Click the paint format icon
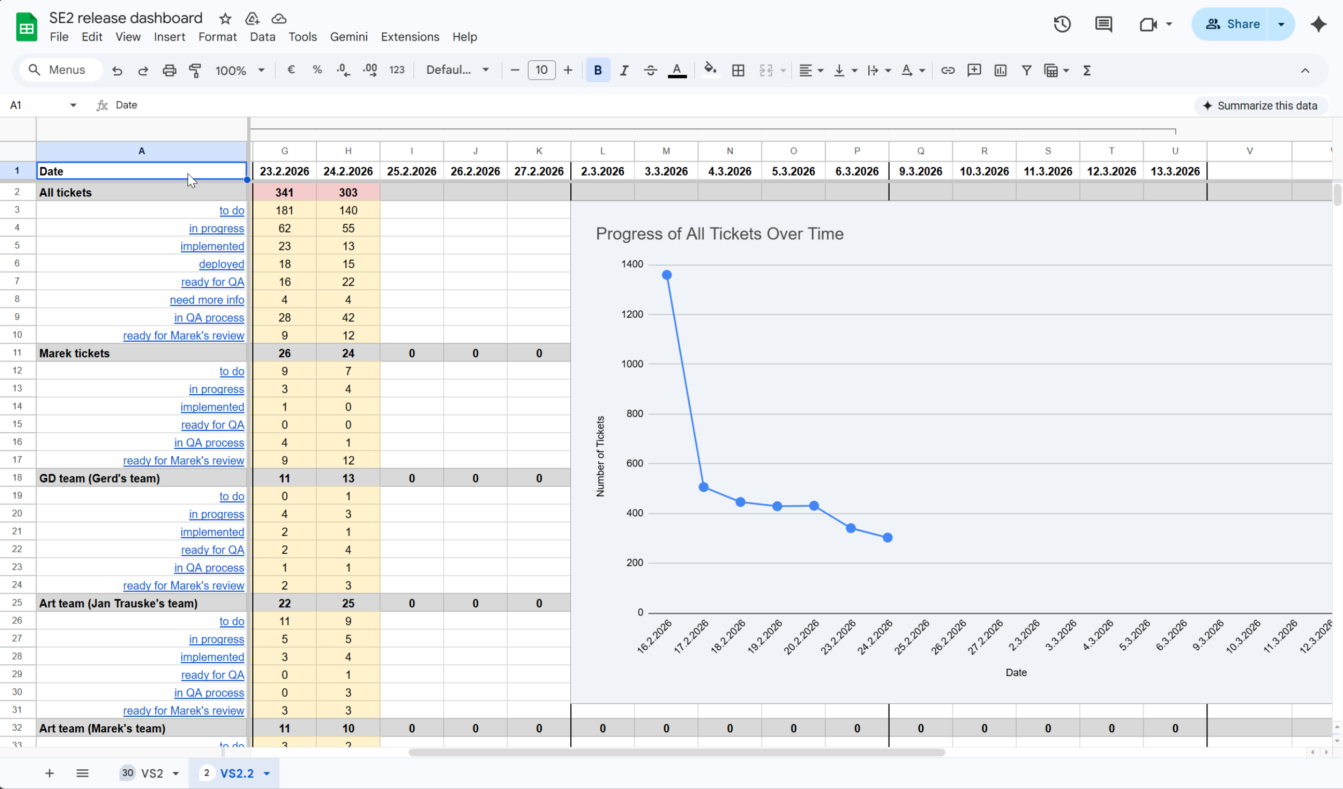Viewport: 1343px width, 789px height. click(195, 70)
